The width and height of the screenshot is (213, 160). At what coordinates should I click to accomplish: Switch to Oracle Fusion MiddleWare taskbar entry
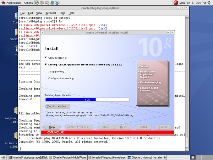(x=68, y=158)
